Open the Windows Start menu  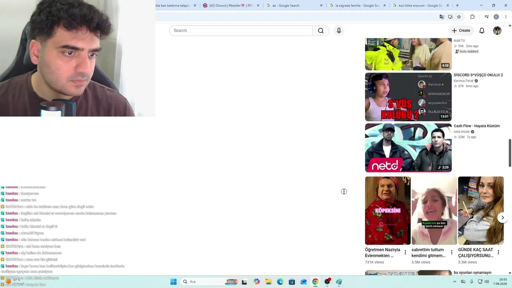(173, 282)
